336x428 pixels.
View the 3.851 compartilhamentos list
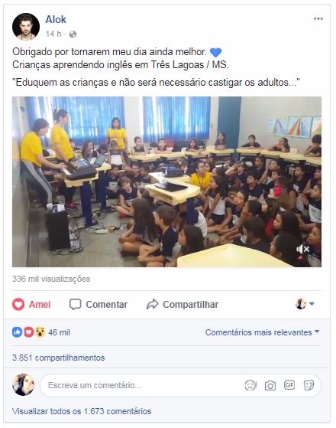pos(58,358)
